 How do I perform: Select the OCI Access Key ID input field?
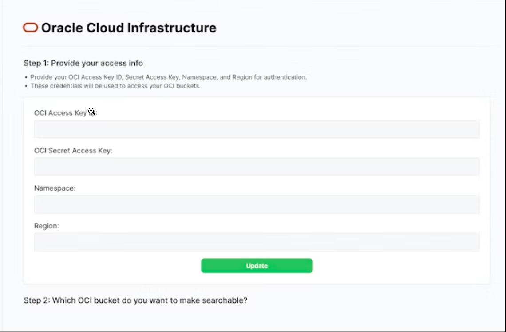[x=257, y=129]
